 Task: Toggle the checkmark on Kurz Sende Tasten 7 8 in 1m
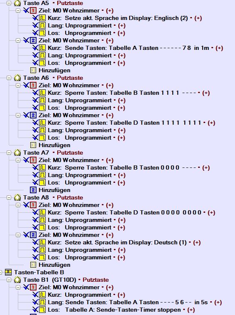(x=35, y=48)
